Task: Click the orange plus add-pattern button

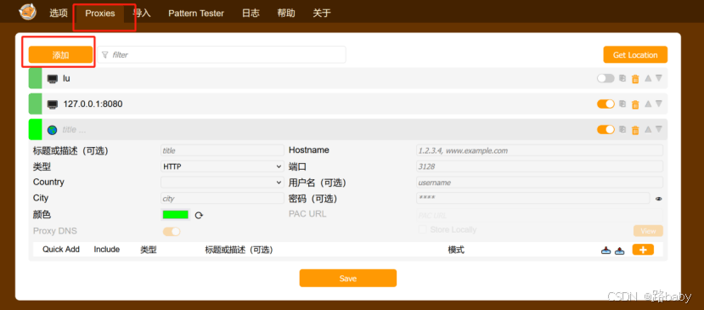Action: 643,250
